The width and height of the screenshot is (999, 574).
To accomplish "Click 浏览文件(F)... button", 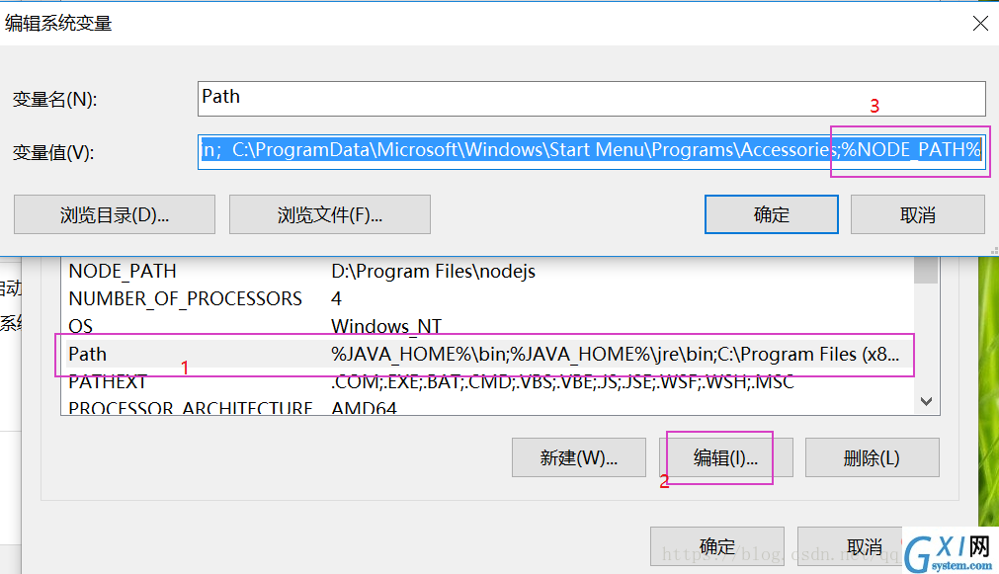I will (x=330, y=214).
